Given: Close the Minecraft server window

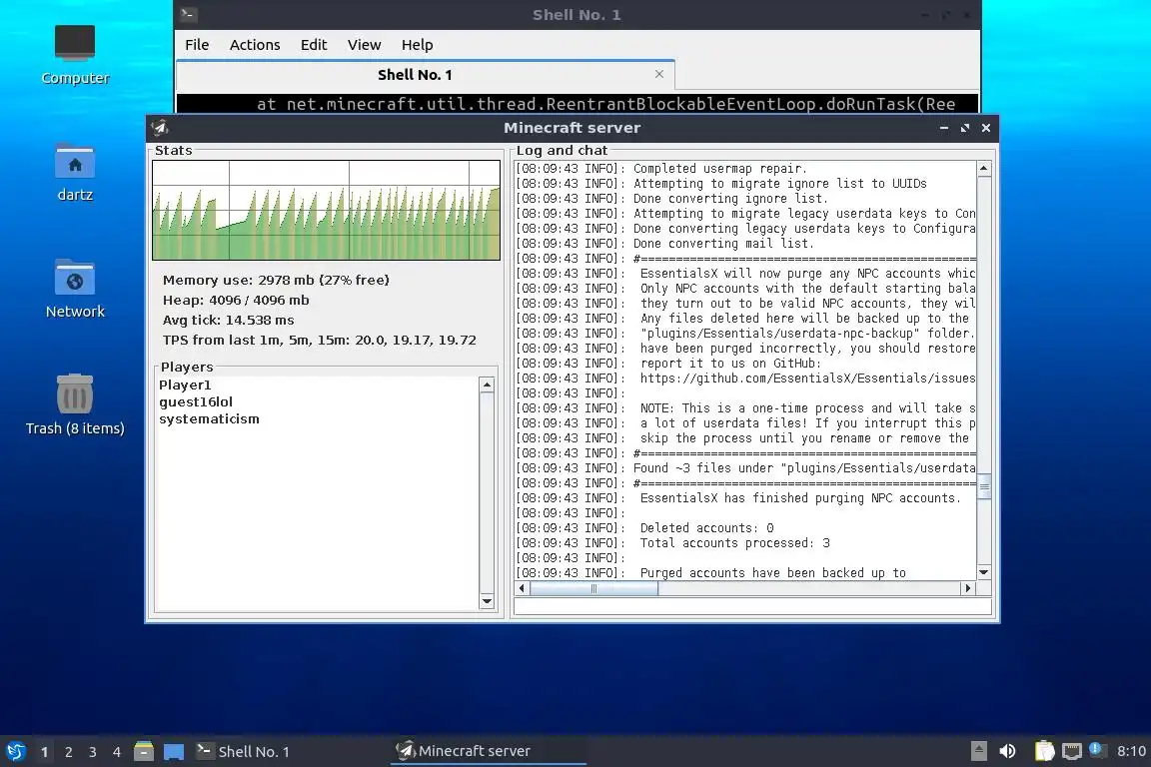Looking at the screenshot, I should (x=986, y=128).
